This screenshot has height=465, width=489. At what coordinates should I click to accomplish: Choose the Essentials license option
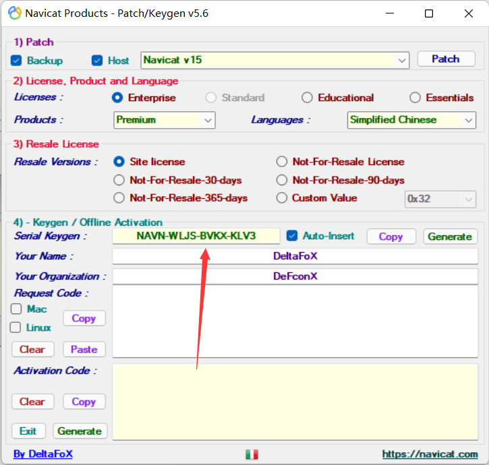coord(415,98)
